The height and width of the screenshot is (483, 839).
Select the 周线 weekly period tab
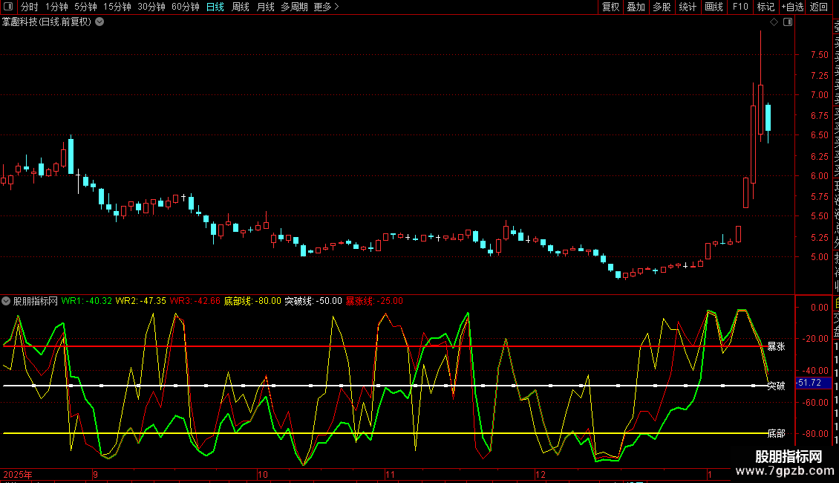241,7
